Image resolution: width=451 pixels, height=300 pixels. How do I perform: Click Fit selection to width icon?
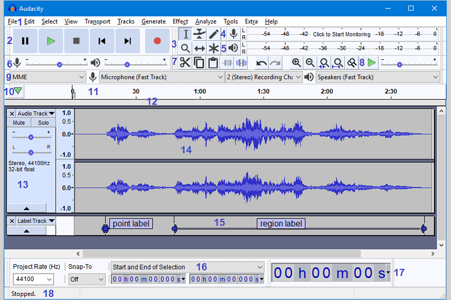(324, 63)
